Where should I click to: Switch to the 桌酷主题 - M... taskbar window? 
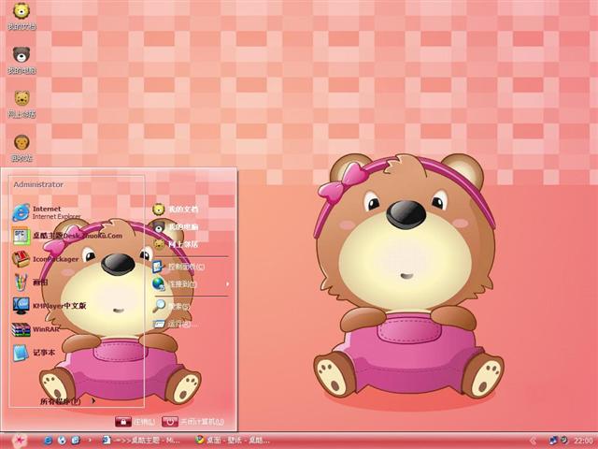pos(141,441)
